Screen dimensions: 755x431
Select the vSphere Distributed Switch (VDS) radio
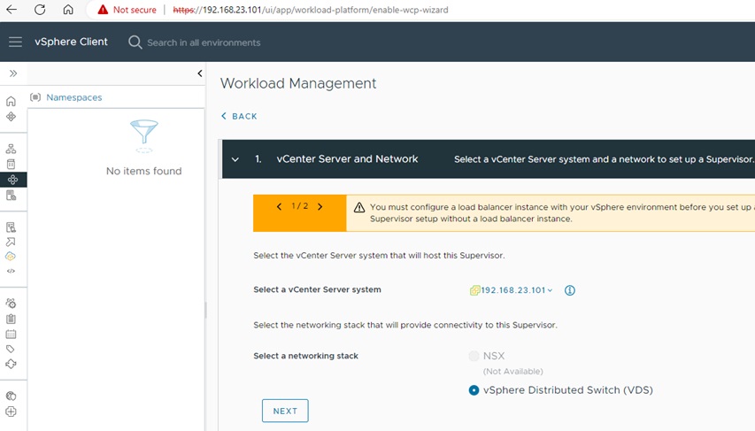pyautogui.click(x=474, y=390)
